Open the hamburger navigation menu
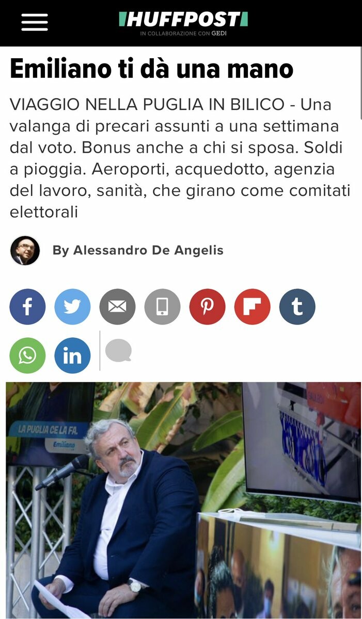The height and width of the screenshot is (619, 362). click(x=35, y=22)
